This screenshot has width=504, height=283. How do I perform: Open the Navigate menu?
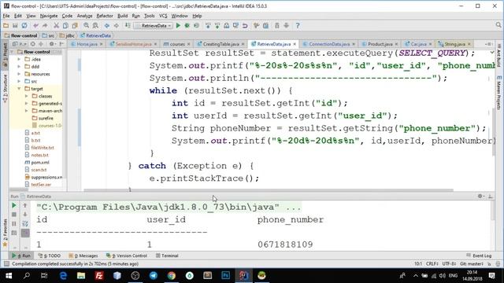pos(49,16)
